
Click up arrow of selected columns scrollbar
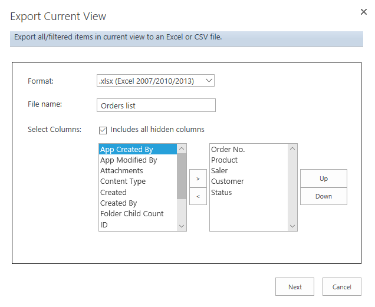click(292, 148)
